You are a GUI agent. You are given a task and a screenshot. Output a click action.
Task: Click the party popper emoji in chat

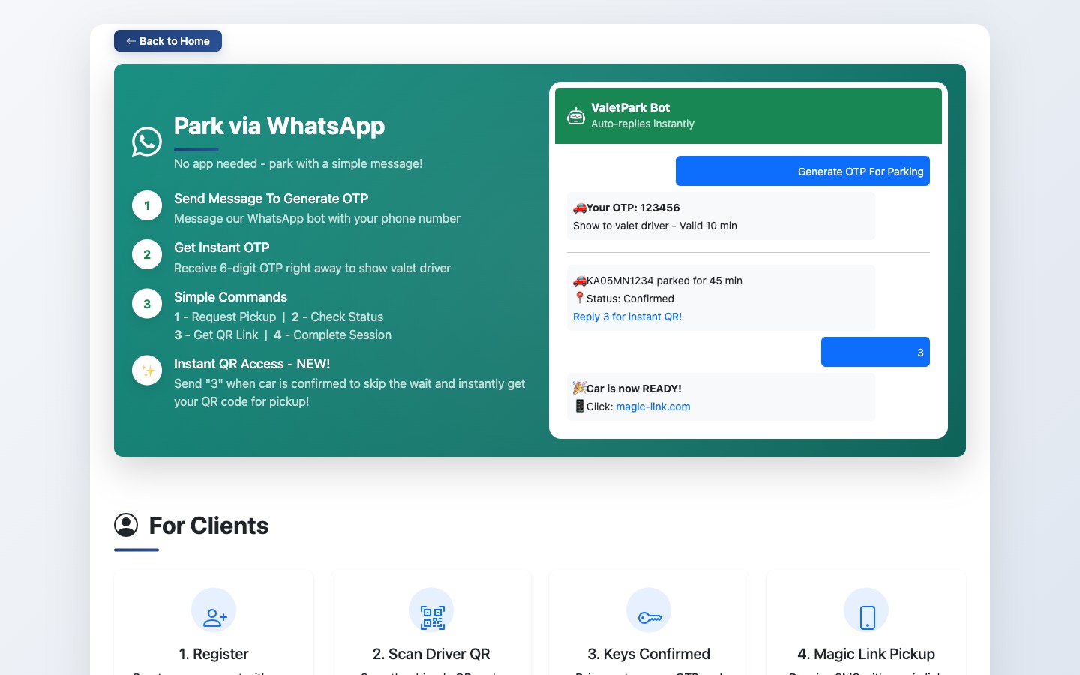[580, 388]
